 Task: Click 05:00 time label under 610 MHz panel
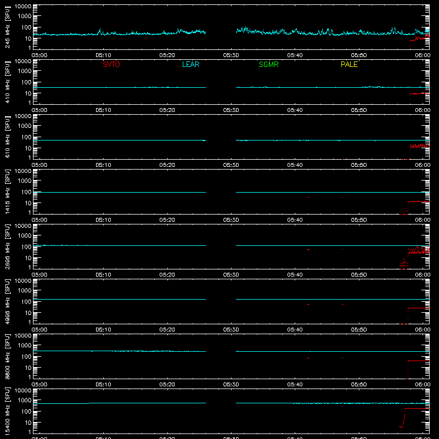[40, 165]
